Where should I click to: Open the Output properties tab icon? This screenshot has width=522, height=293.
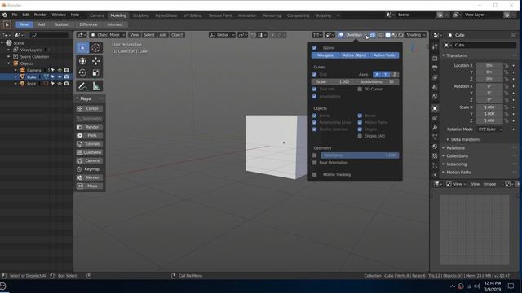coord(435,68)
